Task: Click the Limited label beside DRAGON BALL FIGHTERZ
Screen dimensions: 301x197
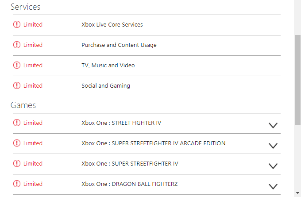Action: click(33, 184)
